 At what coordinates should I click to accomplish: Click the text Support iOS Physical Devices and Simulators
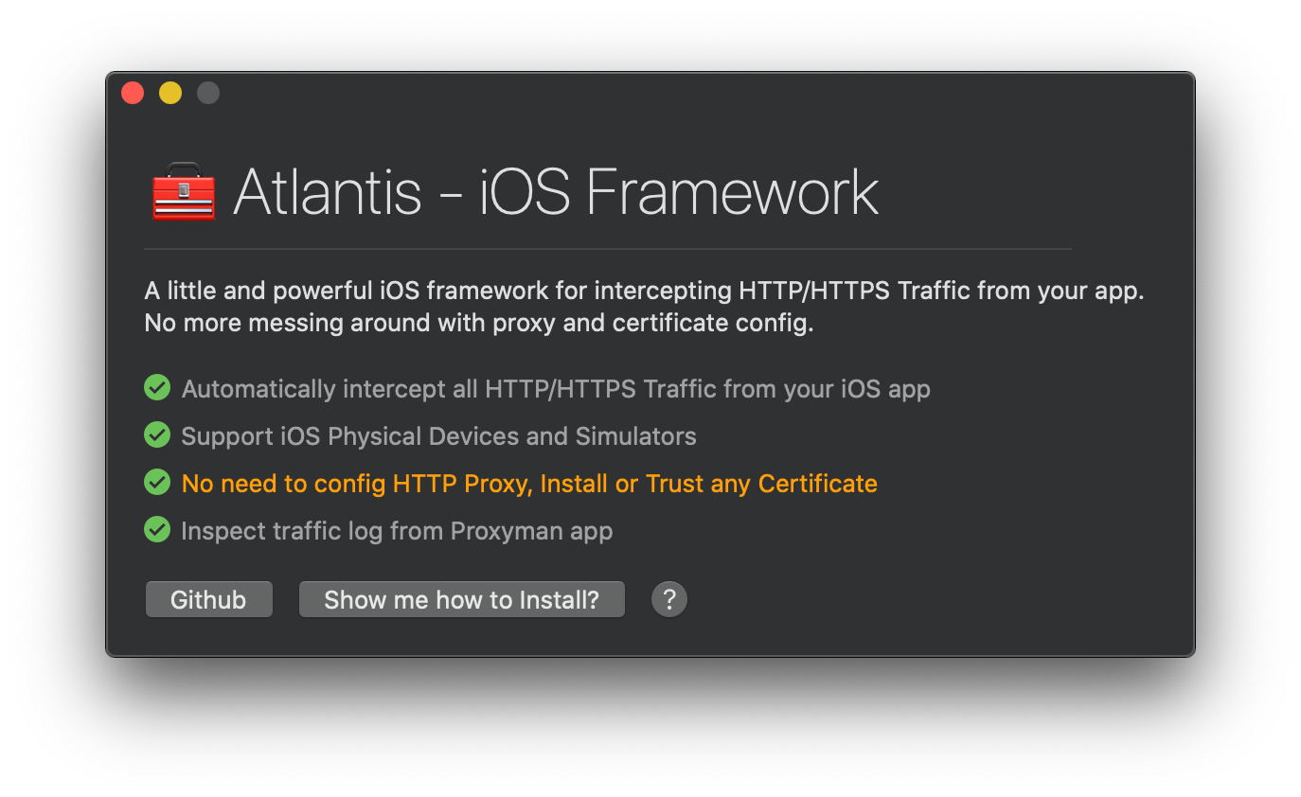439,436
